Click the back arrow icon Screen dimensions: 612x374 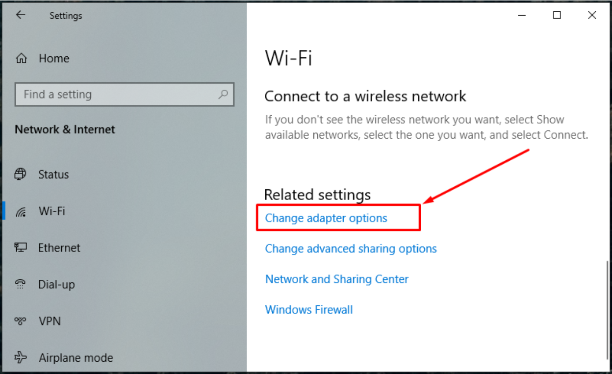20,15
